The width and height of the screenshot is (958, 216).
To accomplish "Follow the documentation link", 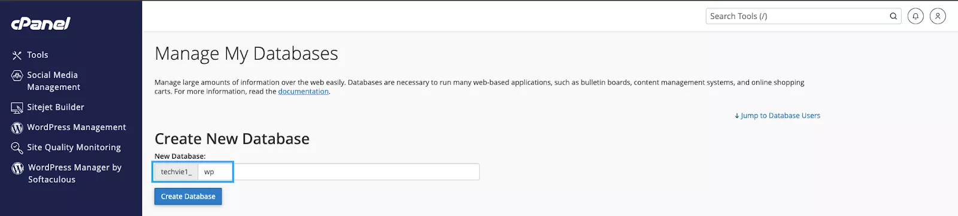I will point(304,91).
